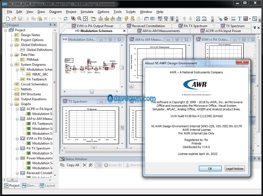Click the Save Project floppy icon
This screenshot has height=196, width=263.
pyautogui.click(x=20, y=19)
